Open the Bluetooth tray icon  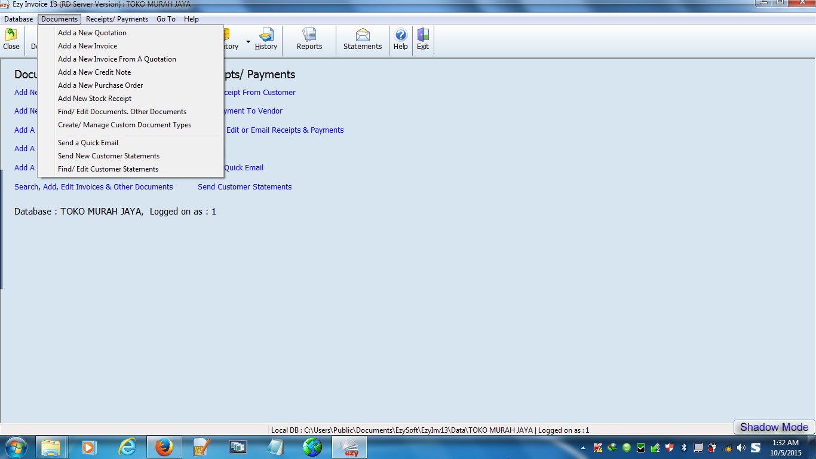(684, 448)
